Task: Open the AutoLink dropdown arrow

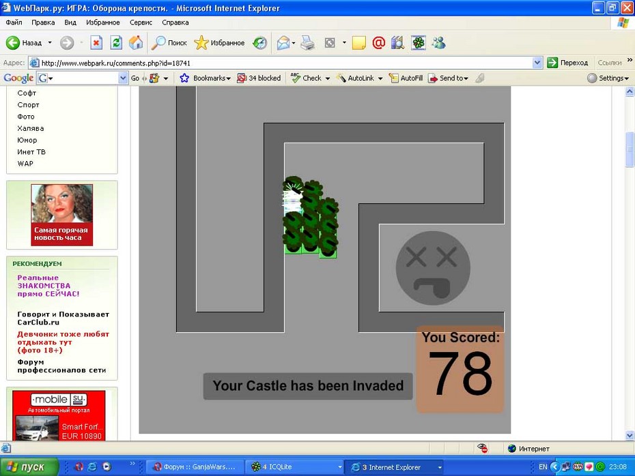Action: tap(380, 78)
